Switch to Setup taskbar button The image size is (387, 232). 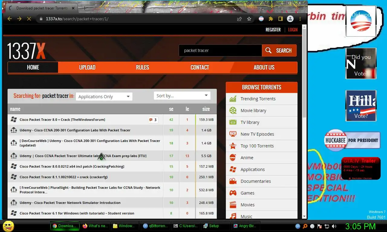tap(215, 226)
